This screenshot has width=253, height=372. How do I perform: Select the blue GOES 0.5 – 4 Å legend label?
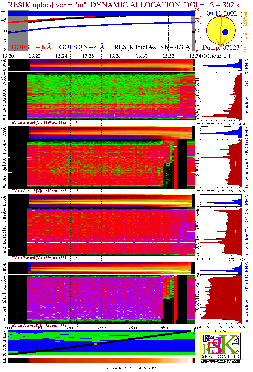click(81, 47)
